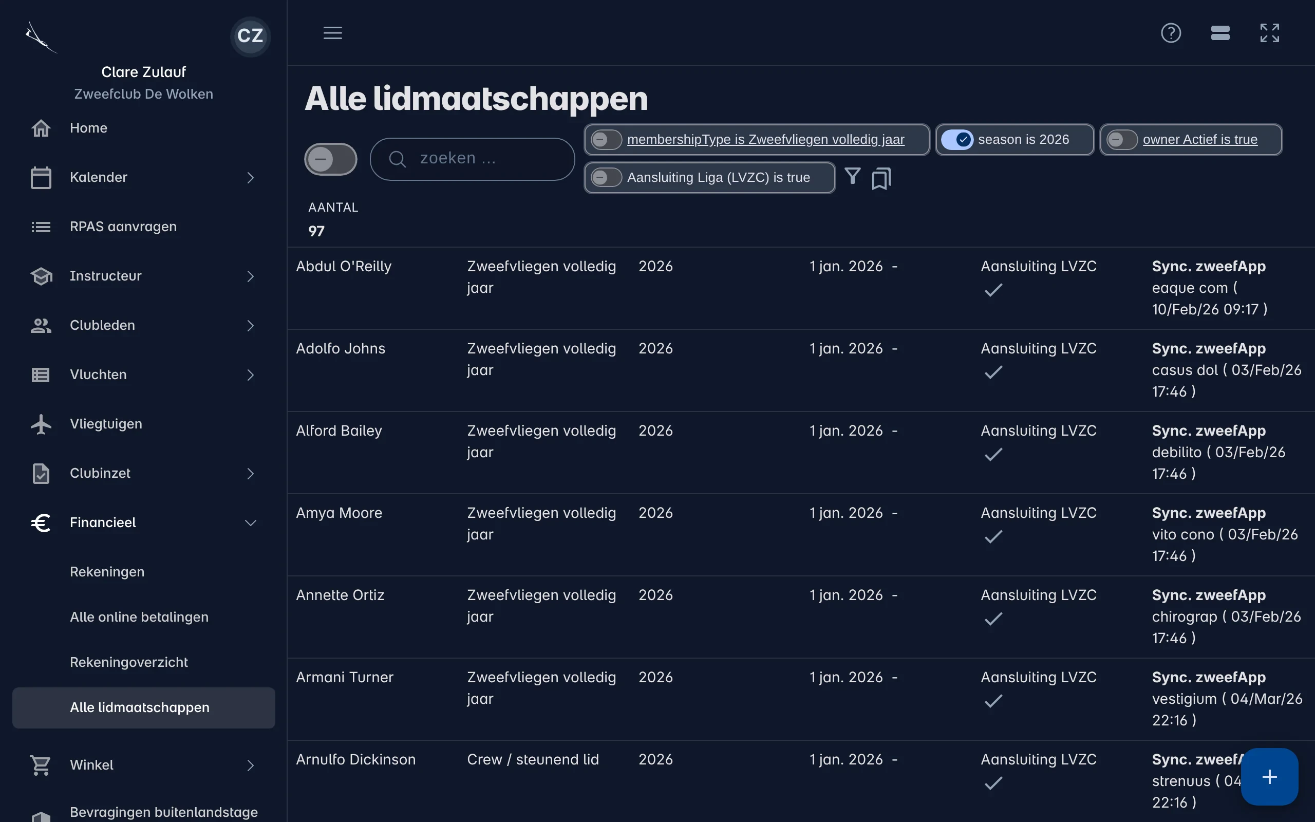Click the stacked rows layout icon
Image resolution: width=1315 pixels, height=822 pixels.
point(1220,32)
